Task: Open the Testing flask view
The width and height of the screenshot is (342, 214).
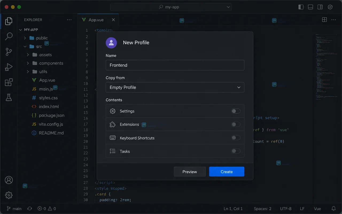Action: pyautogui.click(x=9, y=98)
